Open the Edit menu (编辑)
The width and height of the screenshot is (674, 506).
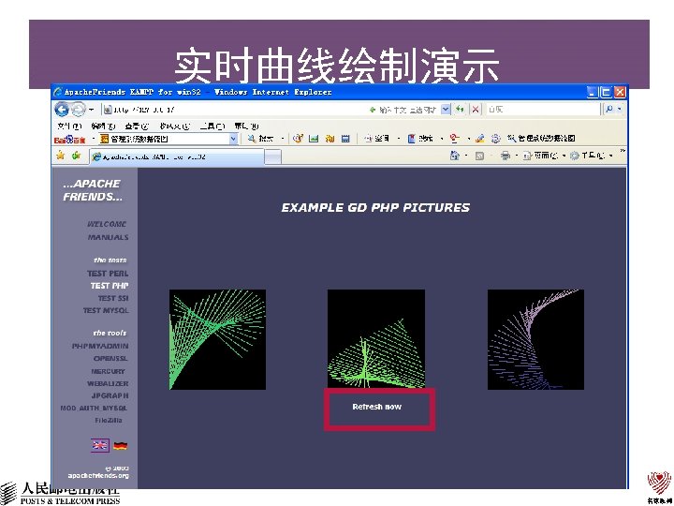[x=103, y=126]
